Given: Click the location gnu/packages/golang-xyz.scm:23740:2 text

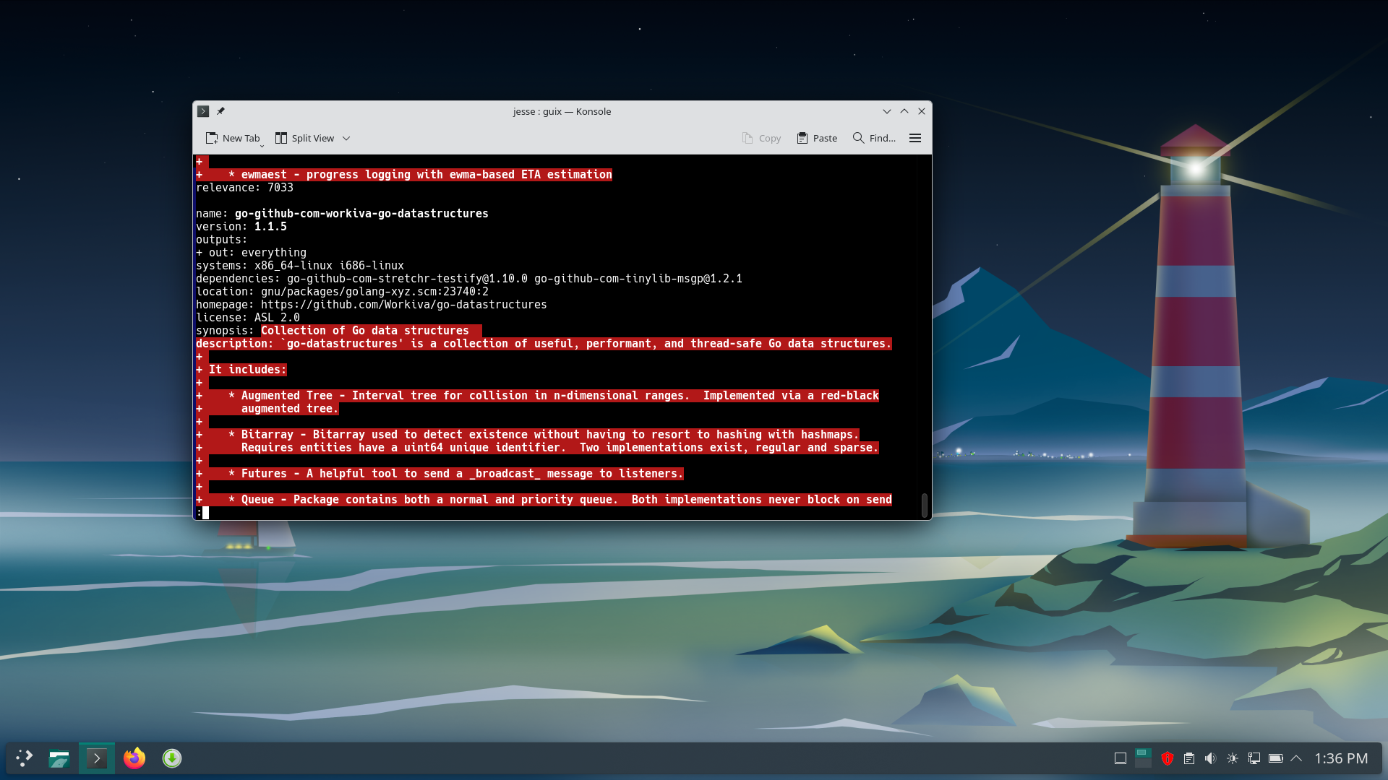Looking at the screenshot, I should point(374,292).
